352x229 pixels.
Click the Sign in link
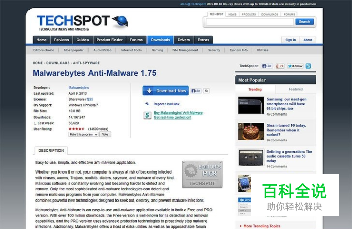[290, 40]
